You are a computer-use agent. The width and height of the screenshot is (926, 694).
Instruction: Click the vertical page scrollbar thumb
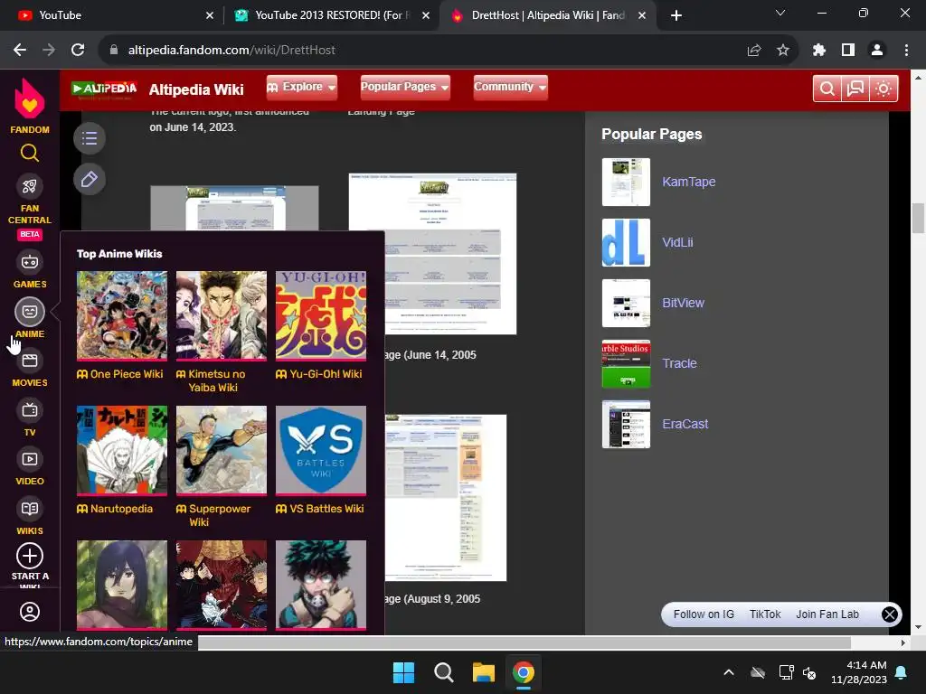pos(917,219)
